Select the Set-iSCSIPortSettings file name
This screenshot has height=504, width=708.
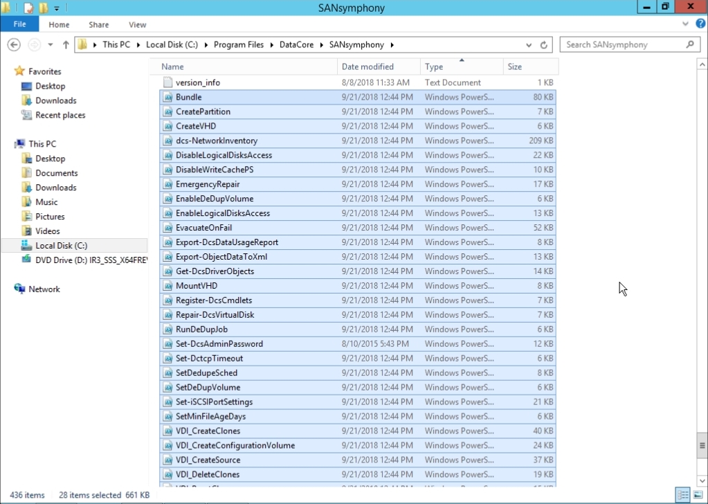214,402
